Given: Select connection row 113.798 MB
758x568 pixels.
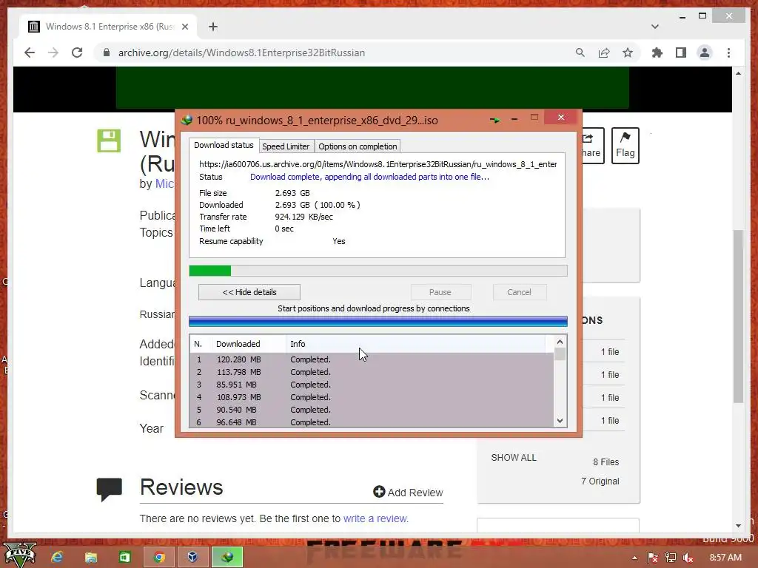Looking at the screenshot, I should [372, 372].
